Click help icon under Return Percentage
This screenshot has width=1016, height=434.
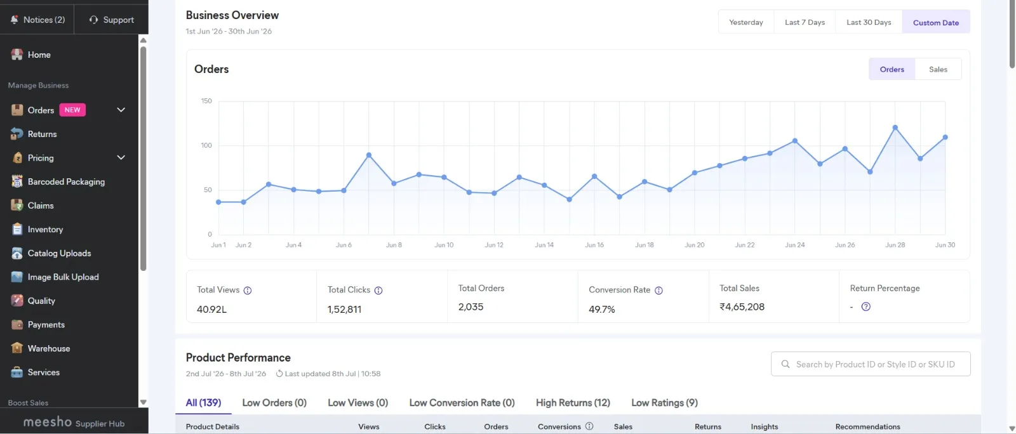866,306
